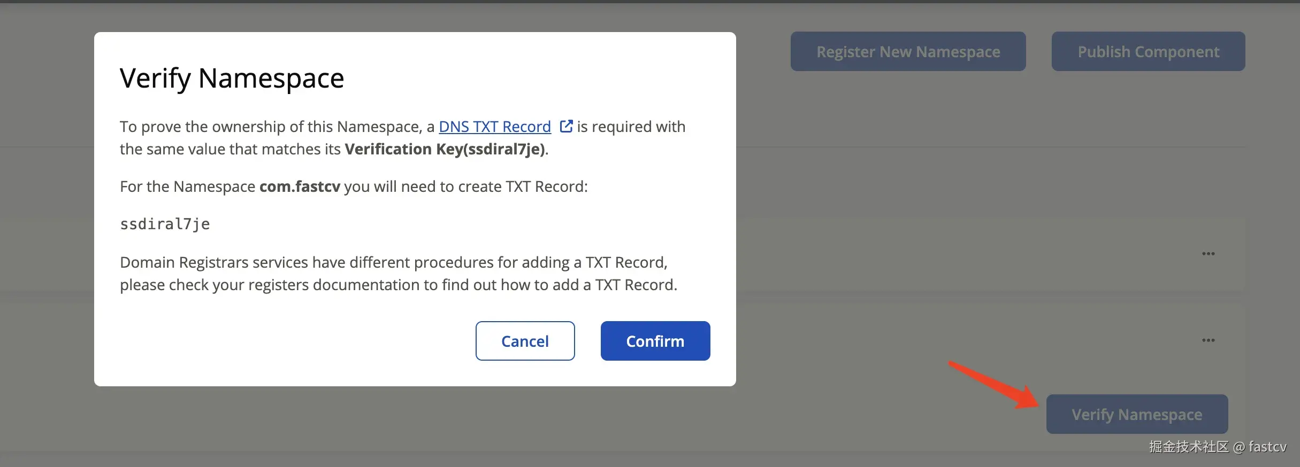The image size is (1300, 467).
Task: Click the "you will need to create TXT Record" text
Action: coord(465,186)
